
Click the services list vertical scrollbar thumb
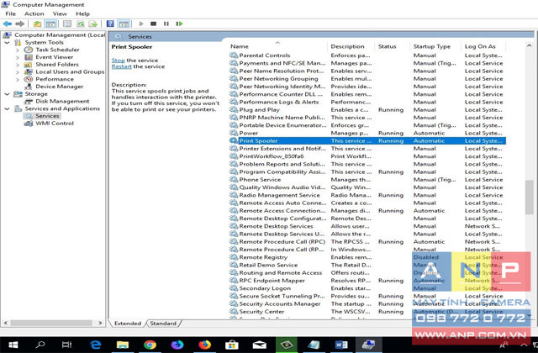[x=529, y=197]
